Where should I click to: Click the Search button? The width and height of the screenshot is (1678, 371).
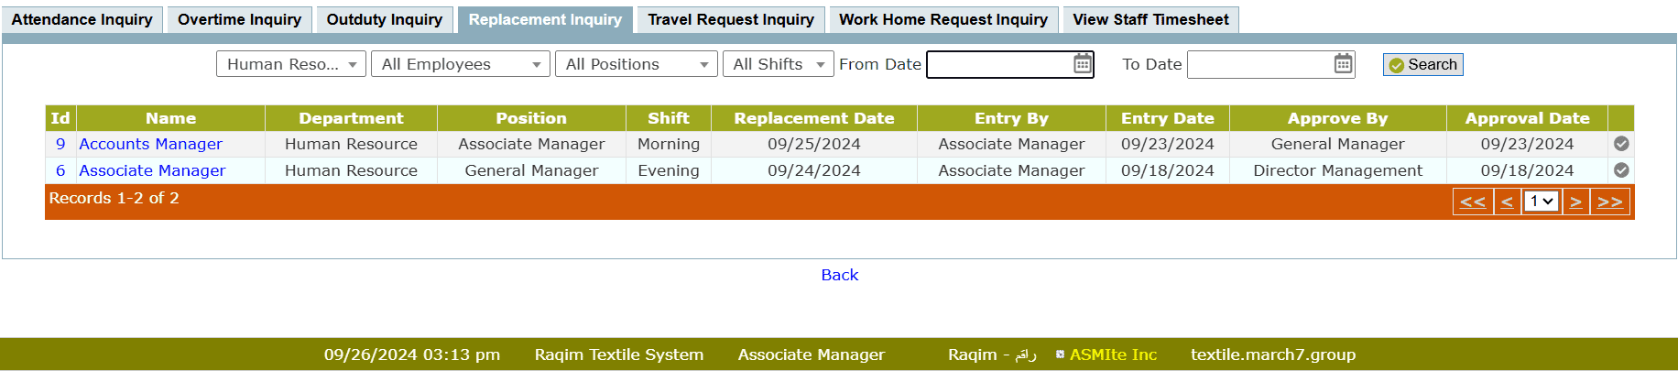tap(1422, 64)
